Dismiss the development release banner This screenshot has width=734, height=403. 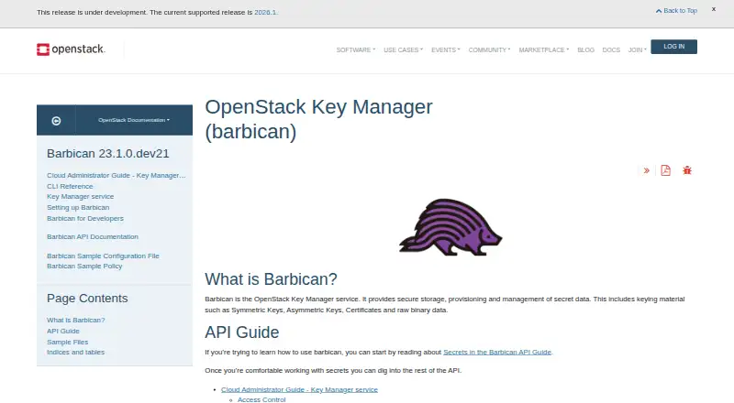[x=714, y=9]
